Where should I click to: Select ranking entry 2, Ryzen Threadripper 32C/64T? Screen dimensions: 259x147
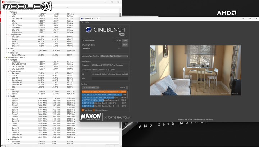pyautogui.click(x=104, y=95)
